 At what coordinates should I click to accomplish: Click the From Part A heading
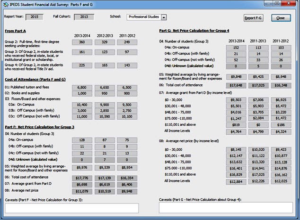pos(15,31)
